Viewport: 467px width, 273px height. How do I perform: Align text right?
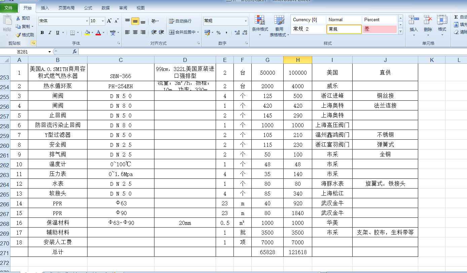(x=143, y=32)
